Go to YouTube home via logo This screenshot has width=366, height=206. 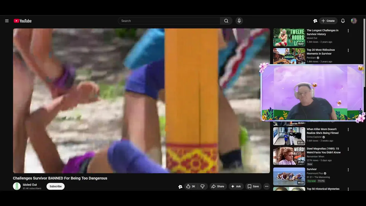pos(23,21)
